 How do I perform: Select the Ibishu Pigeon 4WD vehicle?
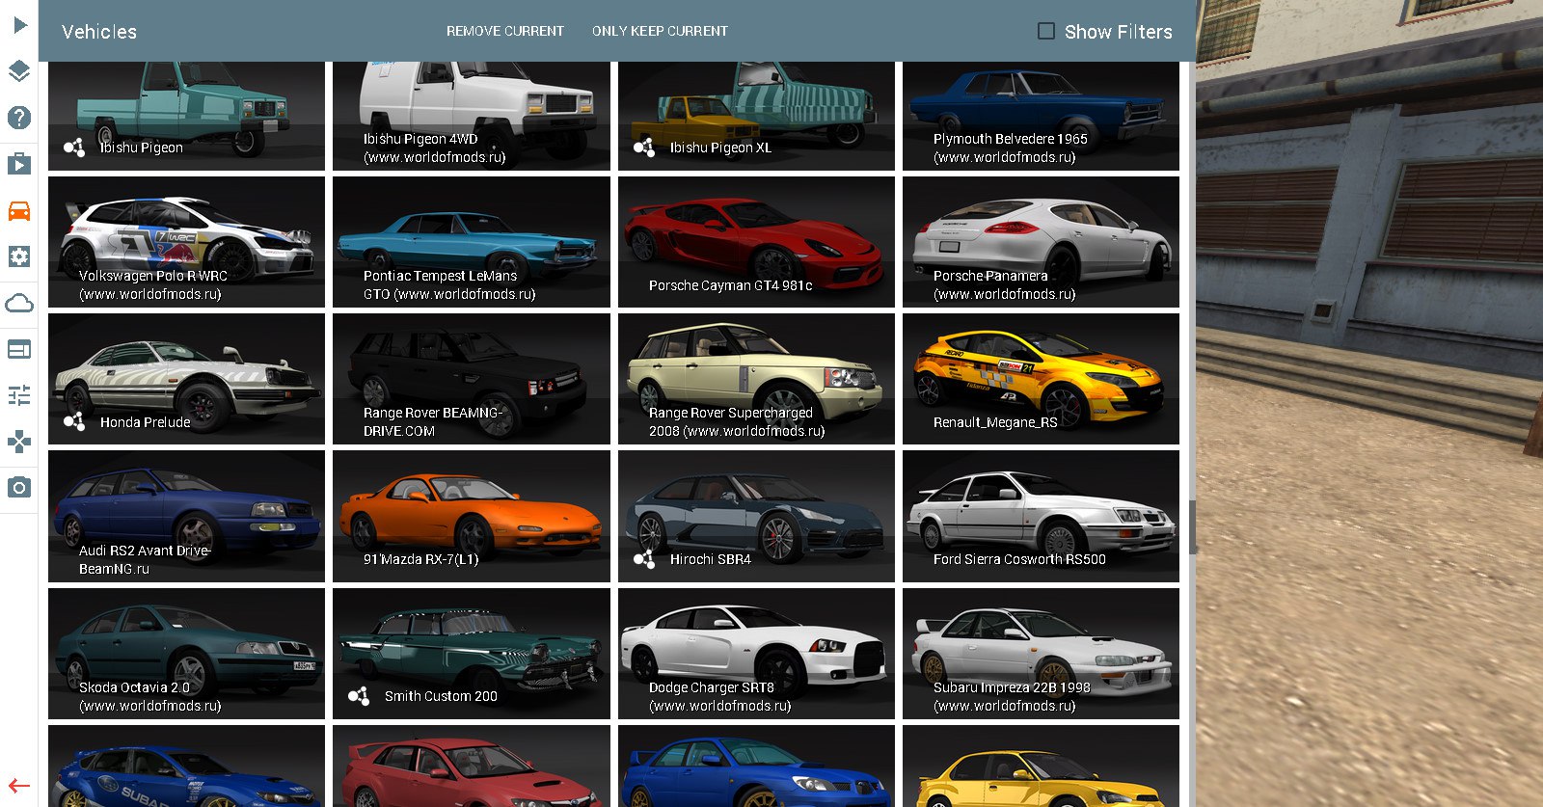point(472,116)
